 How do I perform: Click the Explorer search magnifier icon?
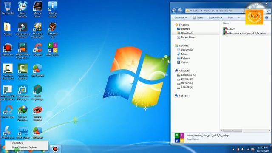269,11
